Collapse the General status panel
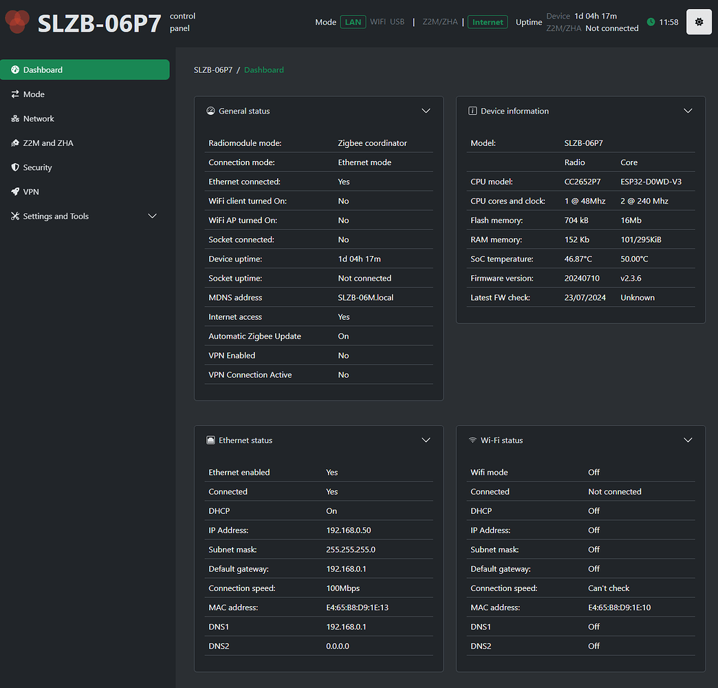Screen dimensions: 718x688 pos(426,110)
